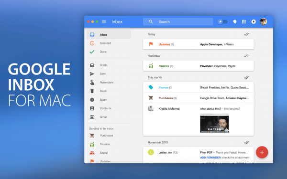The width and height of the screenshot is (287, 179).
Task: Mark all Yesterday items done
Action: [246, 56]
